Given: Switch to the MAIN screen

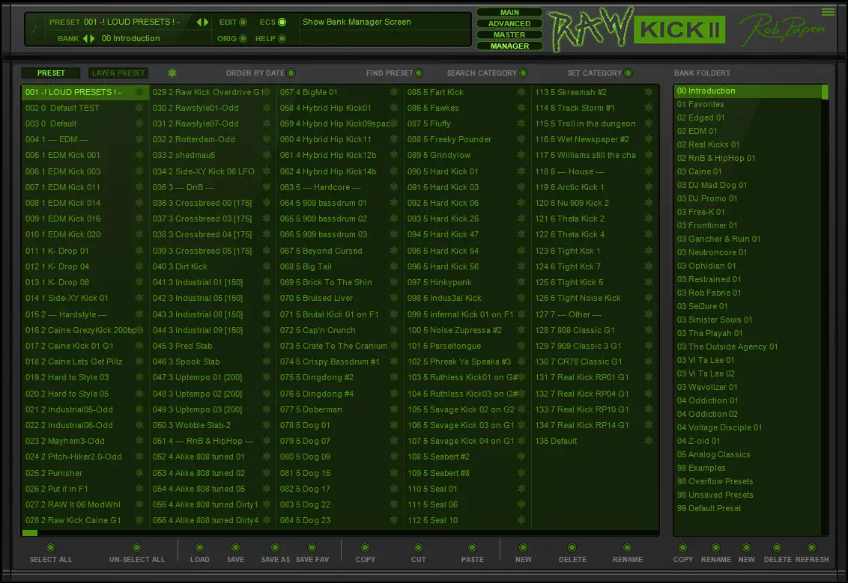Looking at the screenshot, I should pyautogui.click(x=509, y=12).
